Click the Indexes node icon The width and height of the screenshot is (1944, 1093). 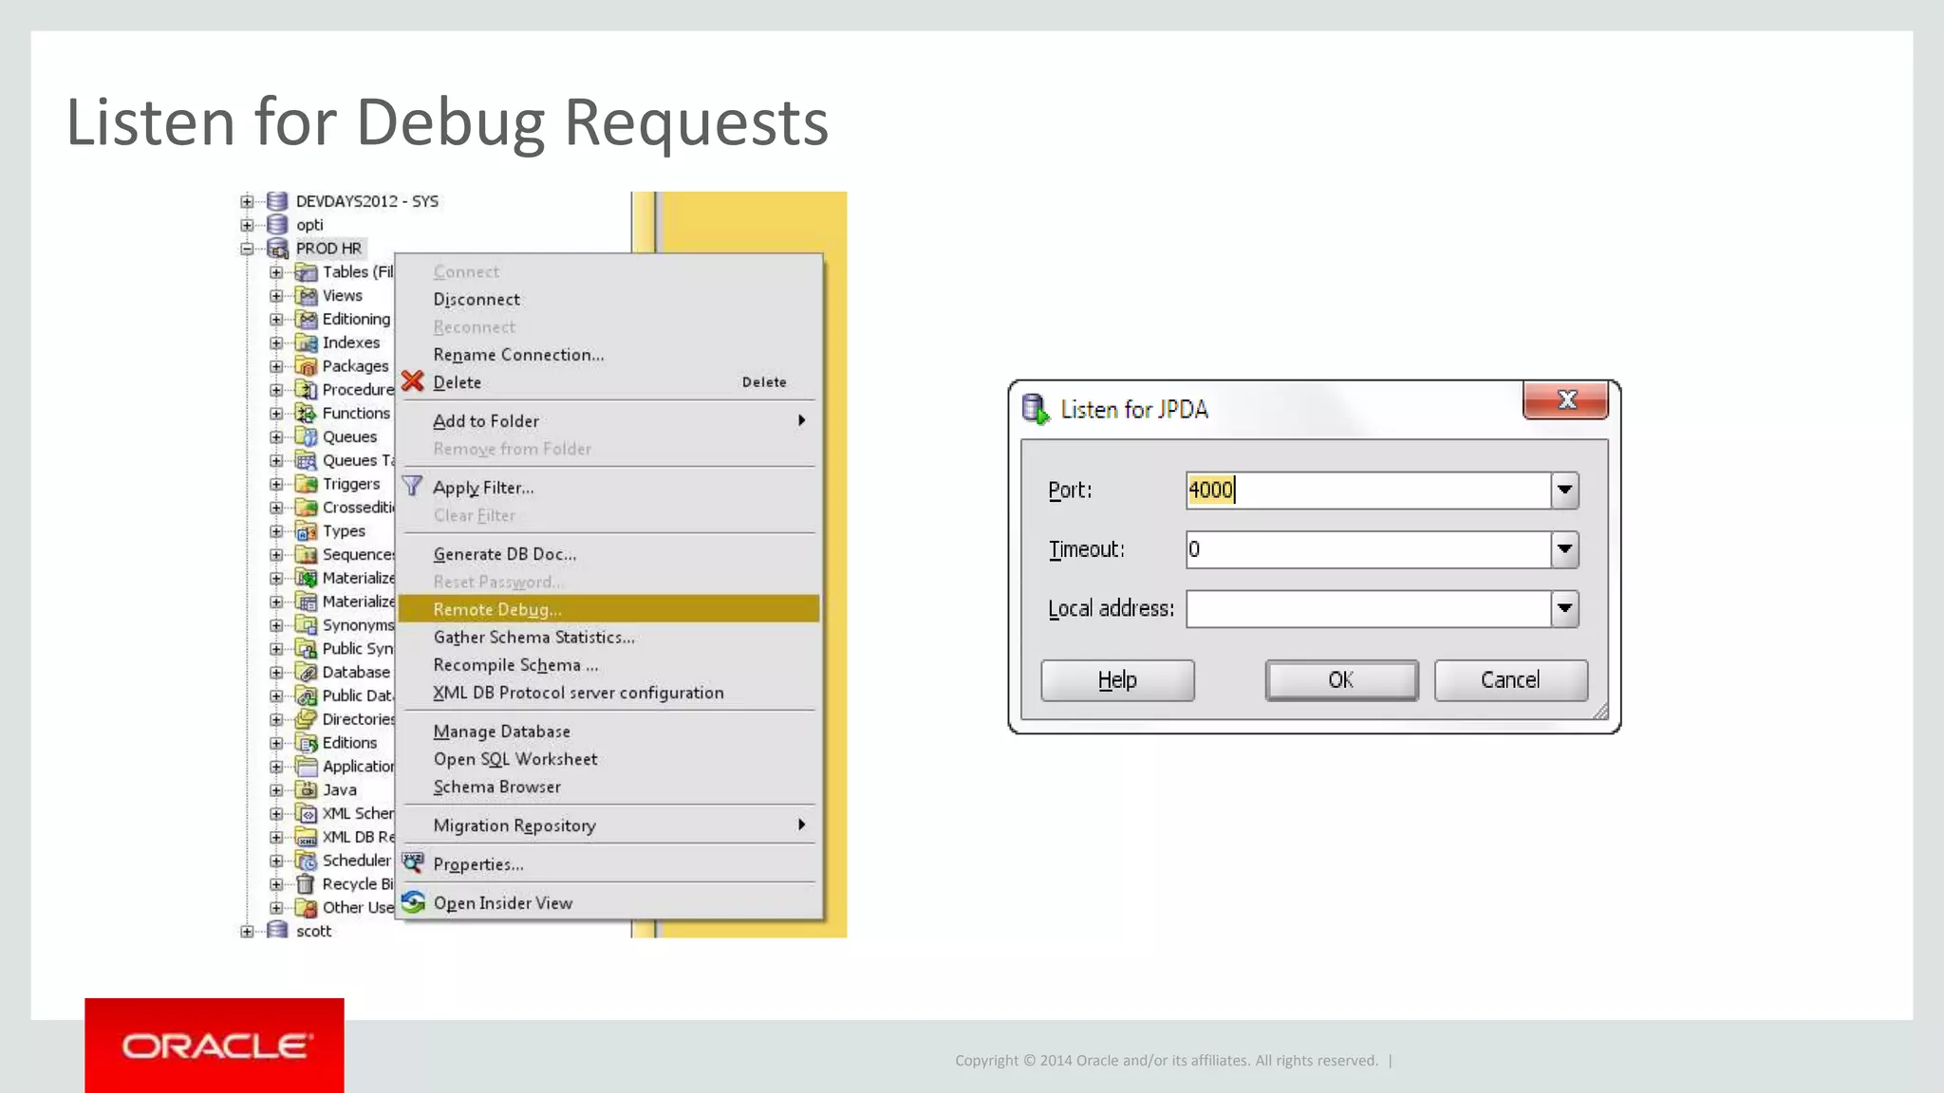306,343
